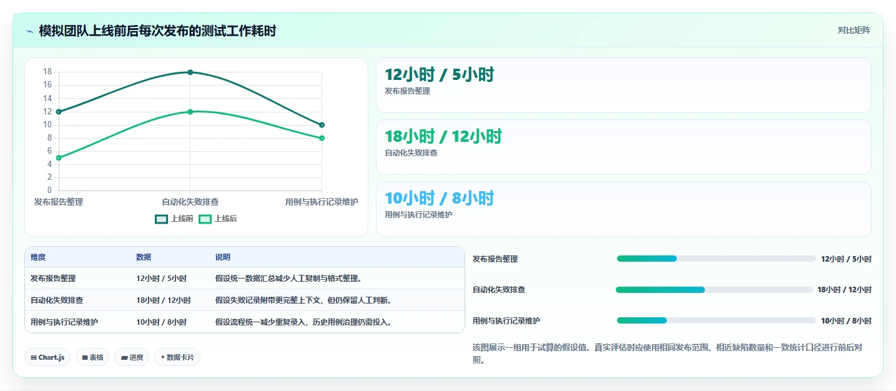Click 上线后 data point at 发布报告整理

[59, 158]
